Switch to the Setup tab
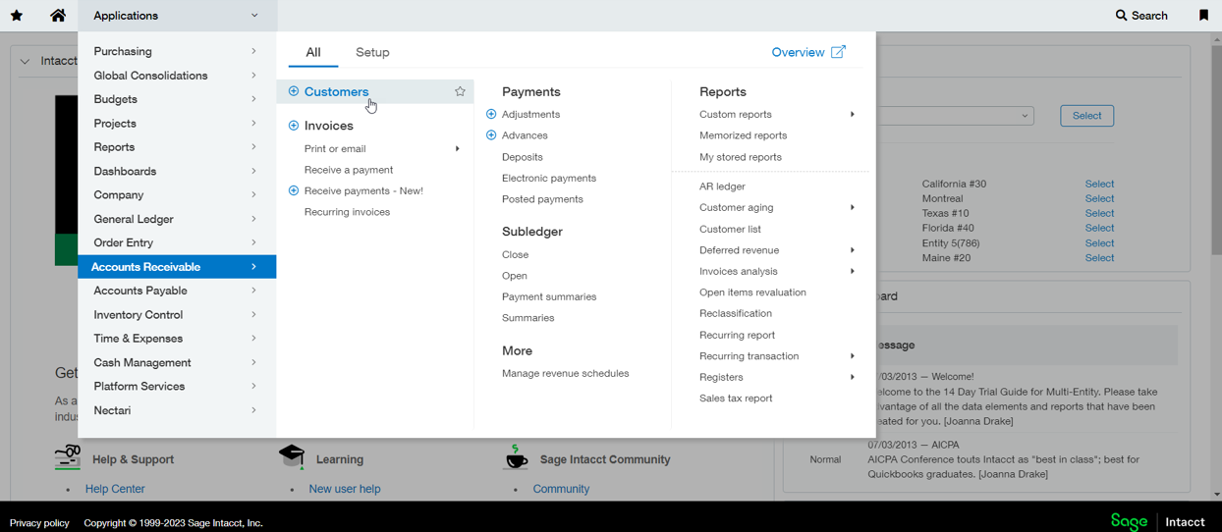The image size is (1222, 532). tap(372, 52)
